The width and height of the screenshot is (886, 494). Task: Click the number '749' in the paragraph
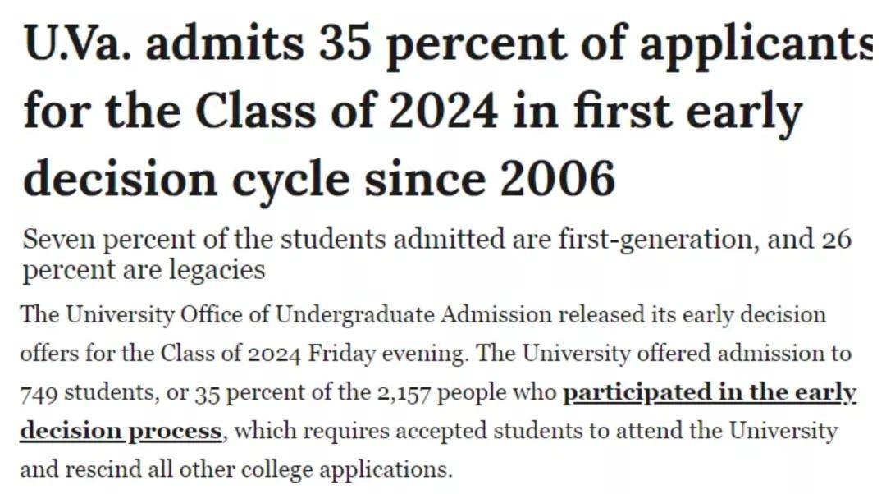(x=38, y=394)
